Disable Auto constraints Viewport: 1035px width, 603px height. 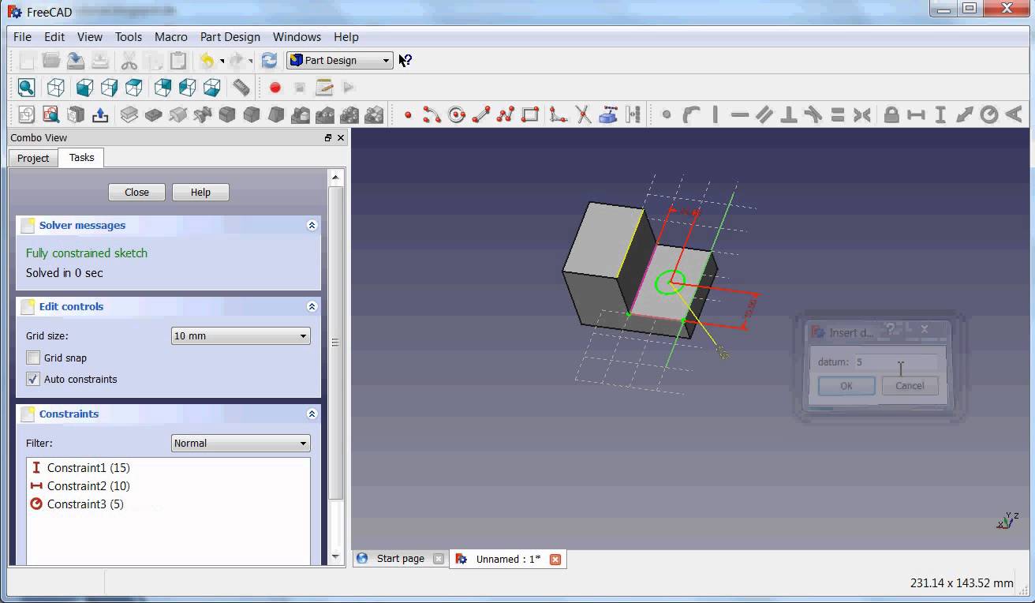click(33, 379)
